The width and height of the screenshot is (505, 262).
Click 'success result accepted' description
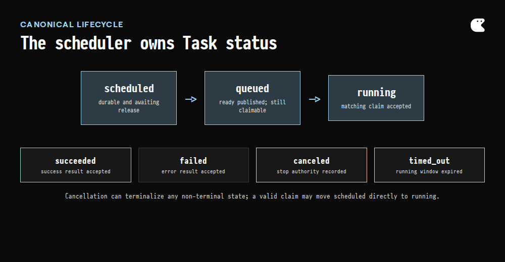(x=76, y=172)
